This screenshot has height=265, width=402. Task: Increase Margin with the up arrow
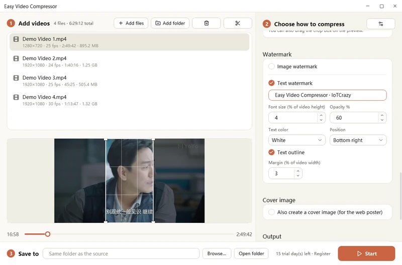click(298, 171)
